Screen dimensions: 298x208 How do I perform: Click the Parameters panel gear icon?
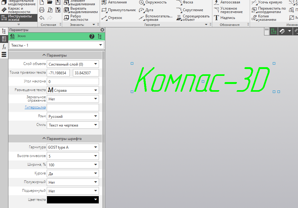click(102, 30)
